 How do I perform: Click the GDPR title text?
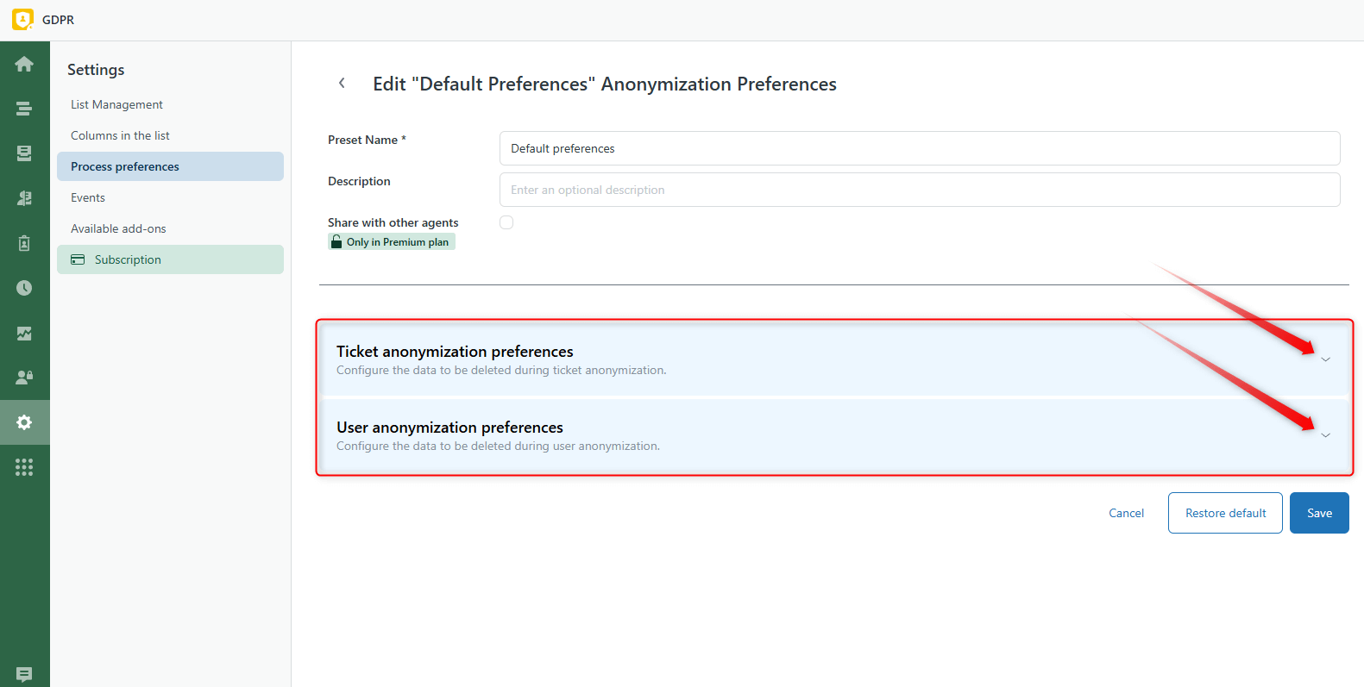pos(58,20)
